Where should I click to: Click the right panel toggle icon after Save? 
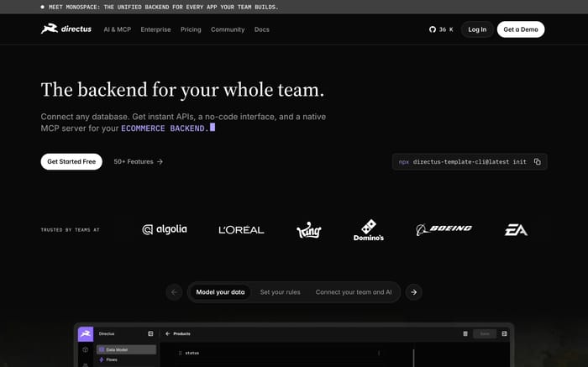pyautogui.click(x=504, y=333)
